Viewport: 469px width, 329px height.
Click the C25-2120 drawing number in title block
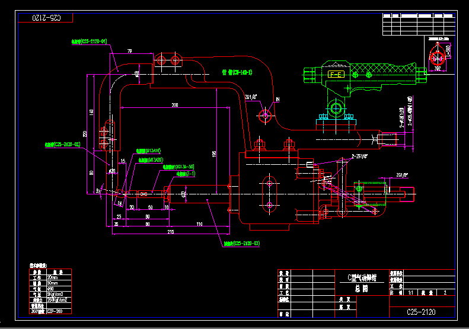point(422,312)
